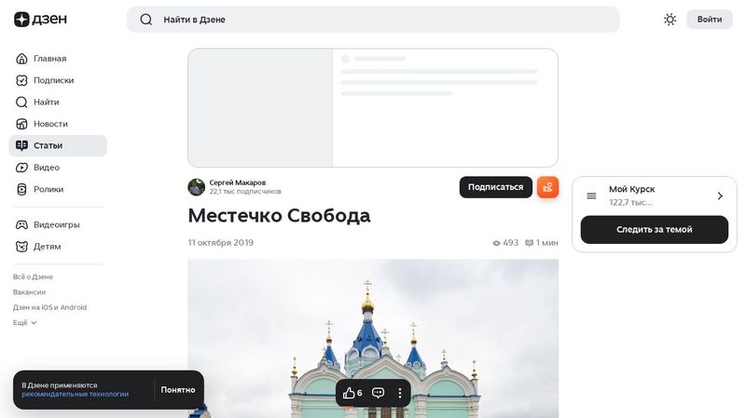Expand the Ещё dropdown in sidebar

coord(25,322)
